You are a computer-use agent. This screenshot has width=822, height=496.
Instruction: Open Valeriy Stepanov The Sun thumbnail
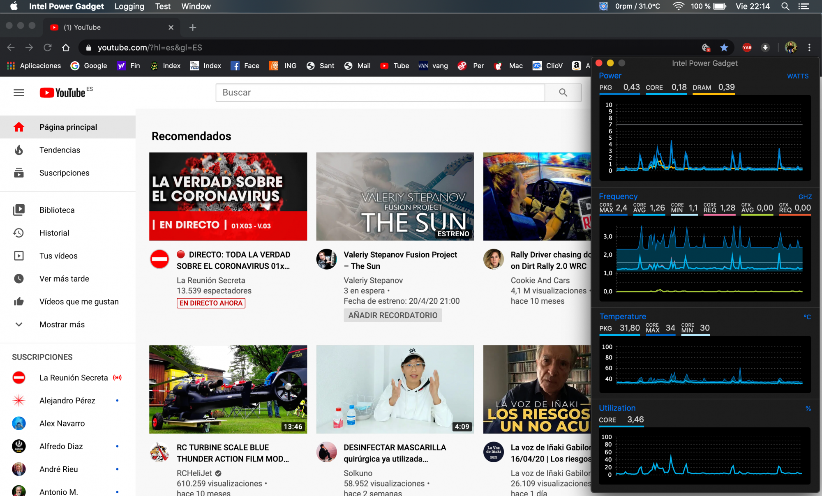(x=395, y=196)
